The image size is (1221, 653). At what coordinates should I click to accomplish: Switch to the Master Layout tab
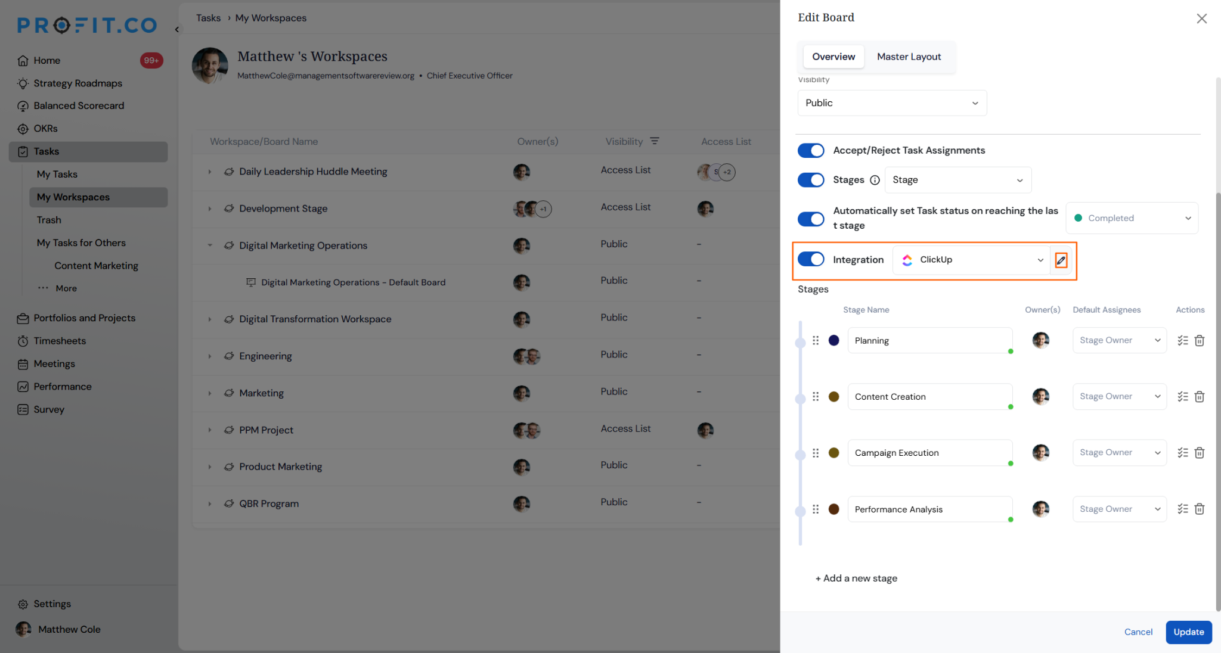(909, 57)
